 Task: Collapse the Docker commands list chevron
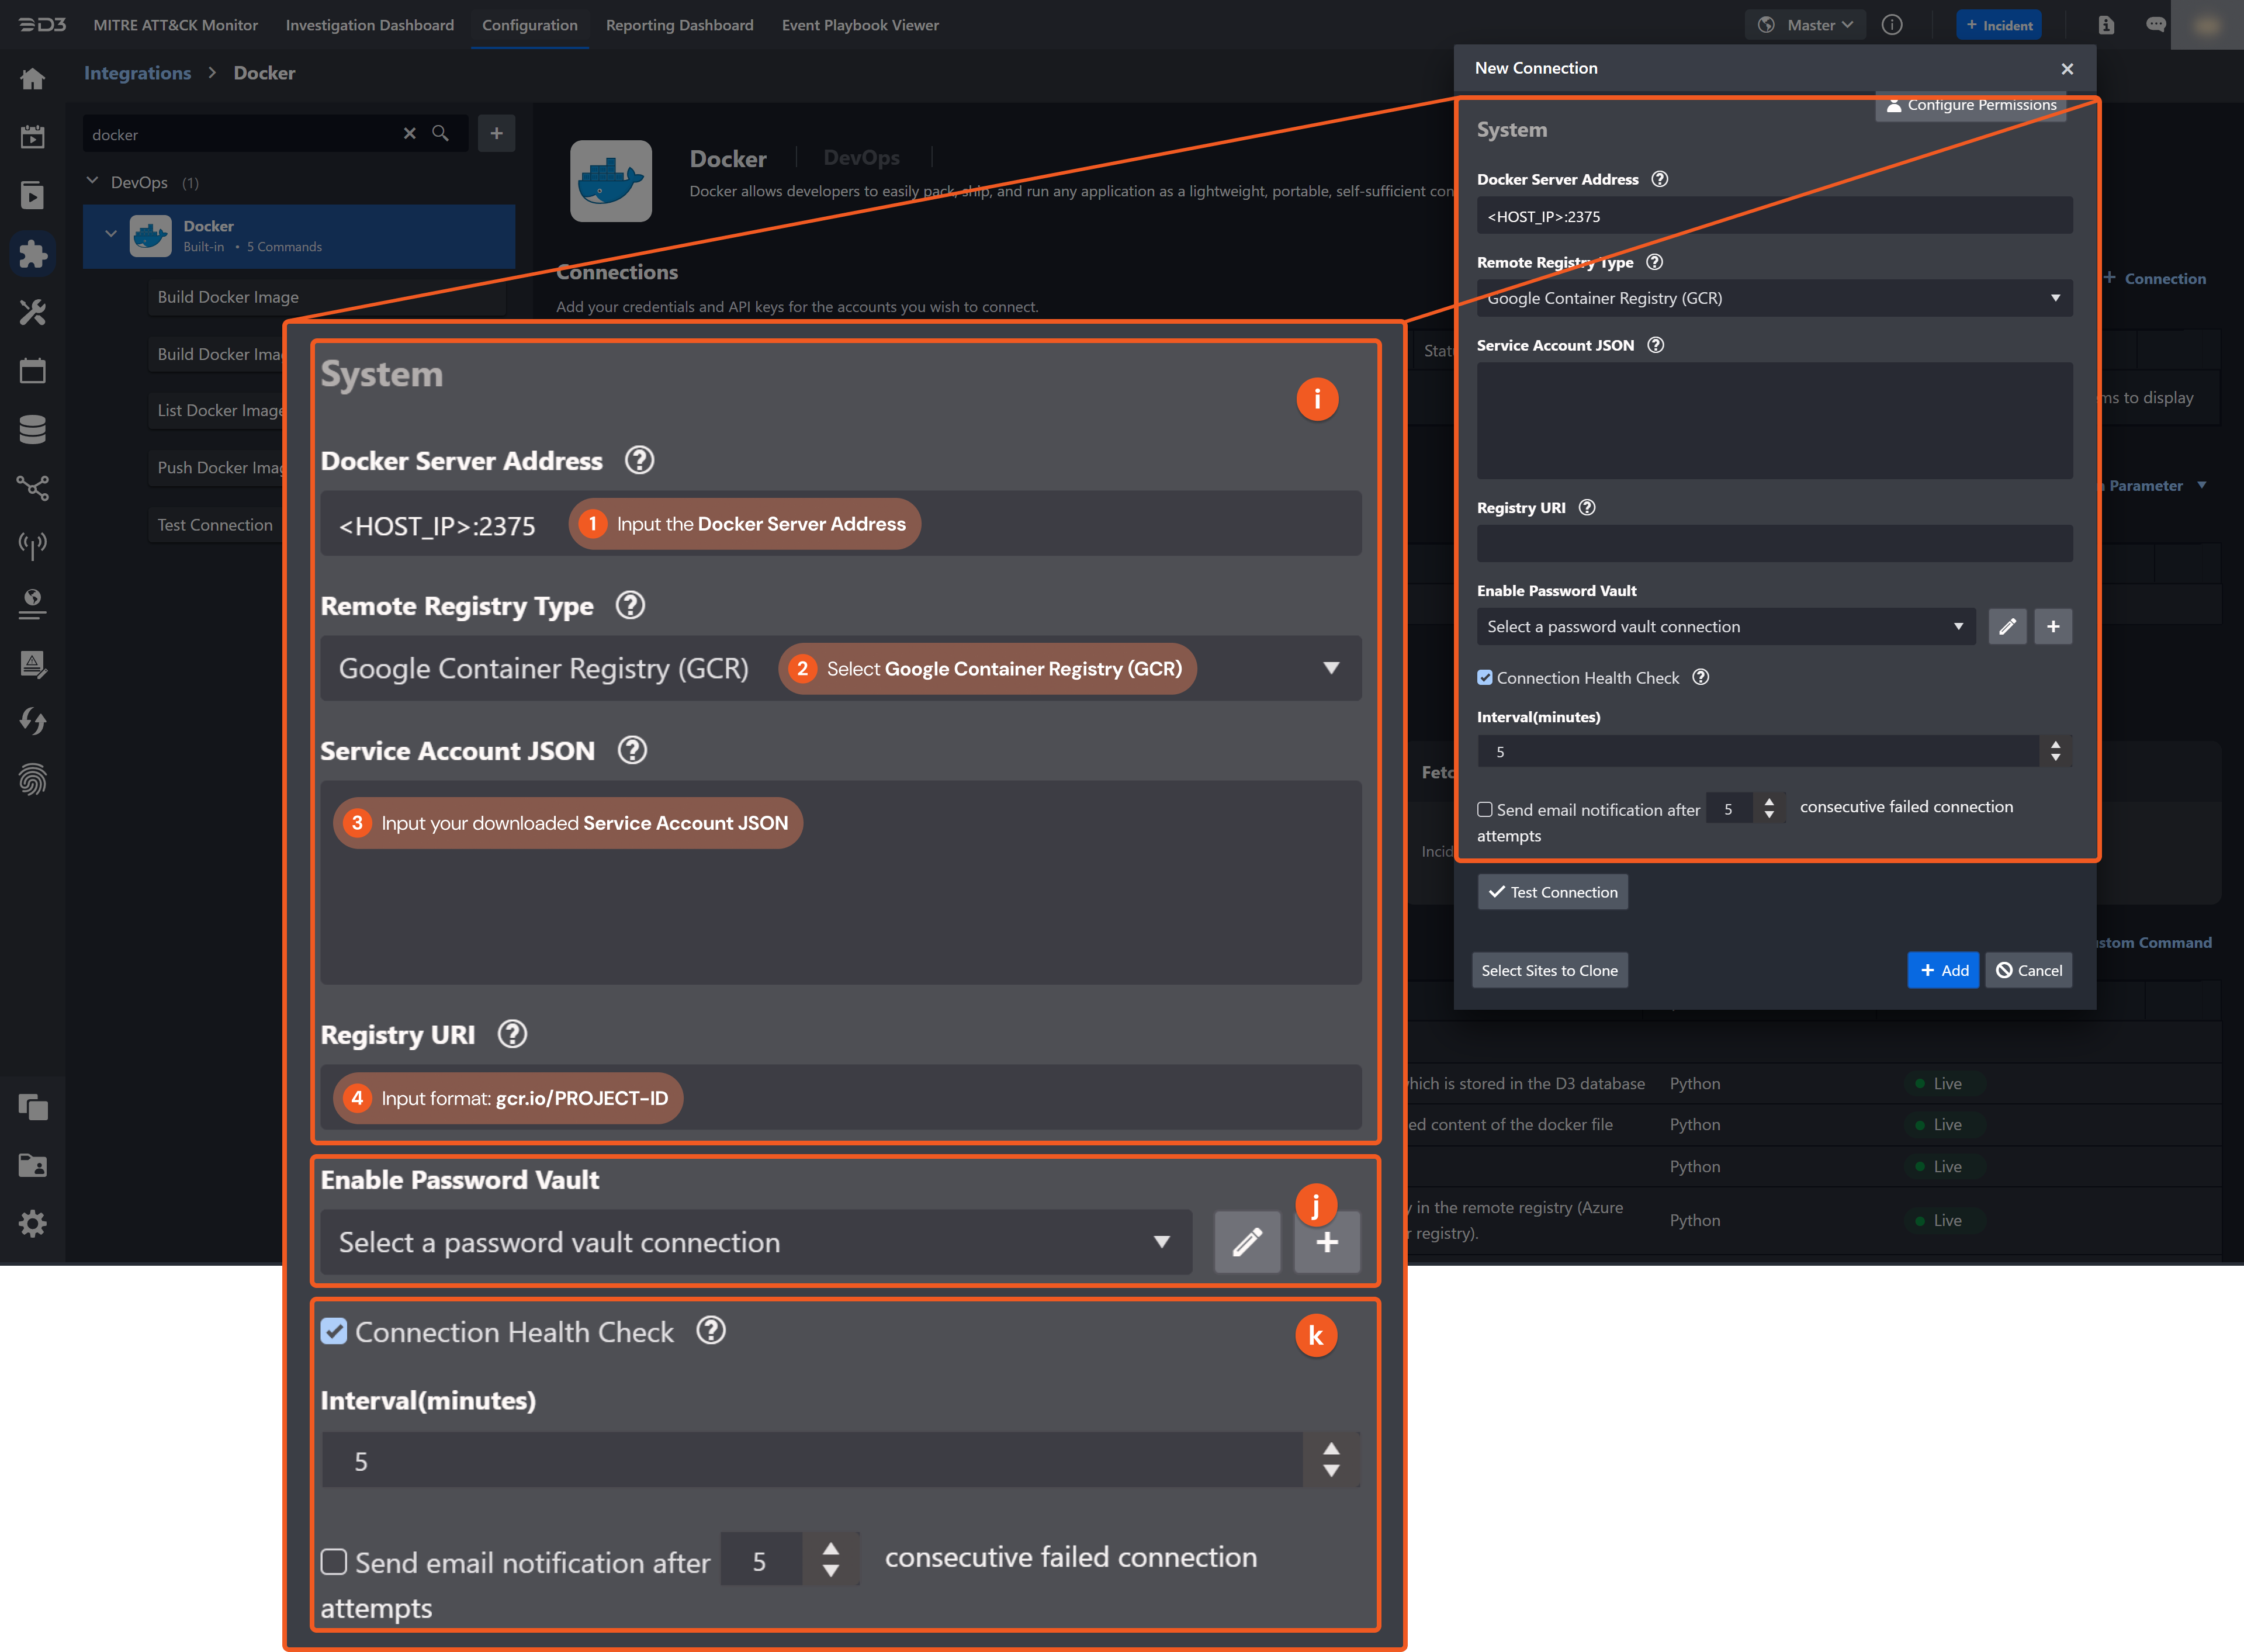pyautogui.click(x=111, y=233)
